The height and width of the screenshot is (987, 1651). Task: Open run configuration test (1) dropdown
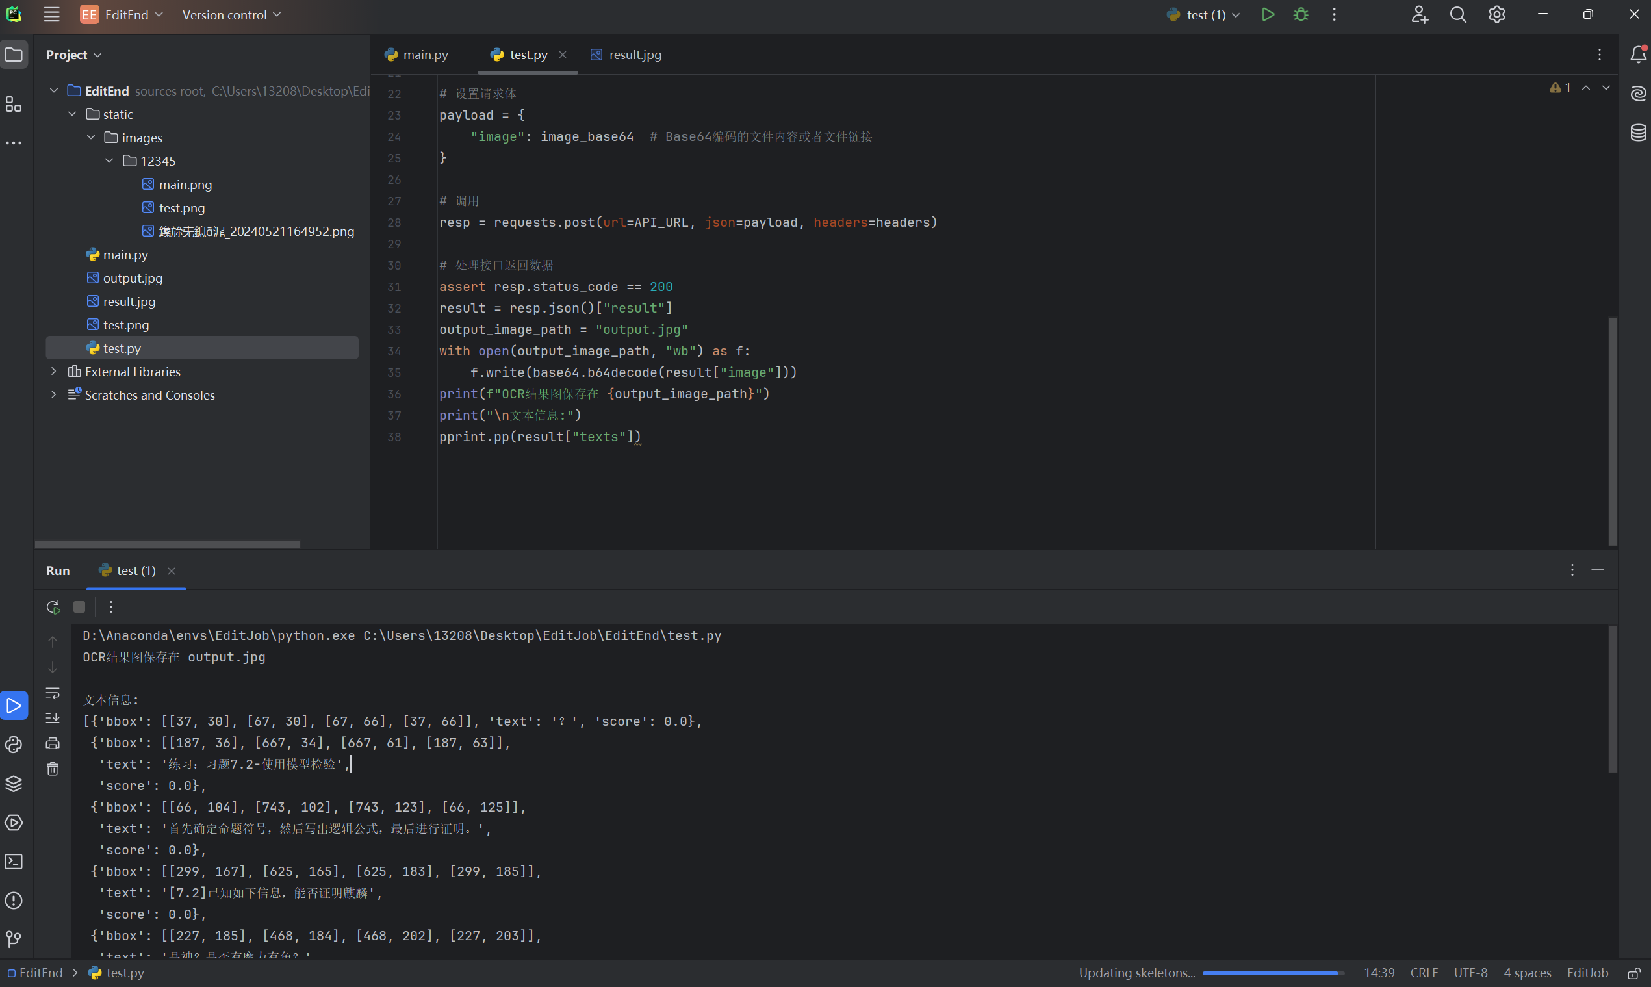1204,15
